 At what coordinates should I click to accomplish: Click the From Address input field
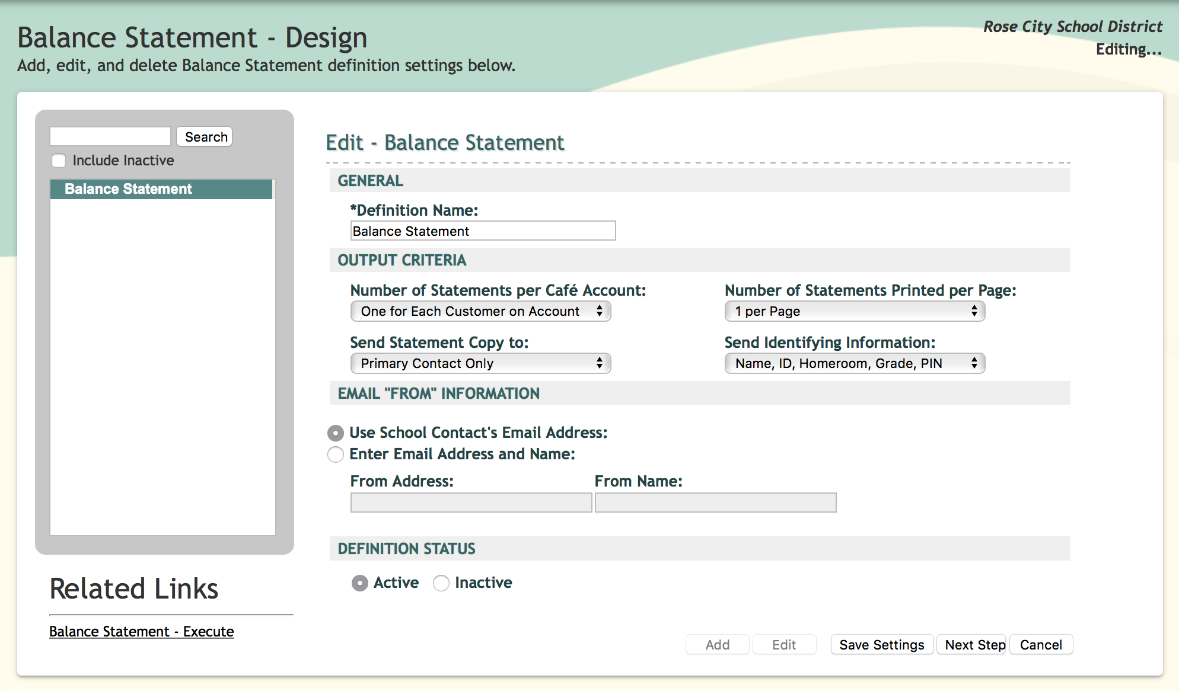[x=471, y=503]
